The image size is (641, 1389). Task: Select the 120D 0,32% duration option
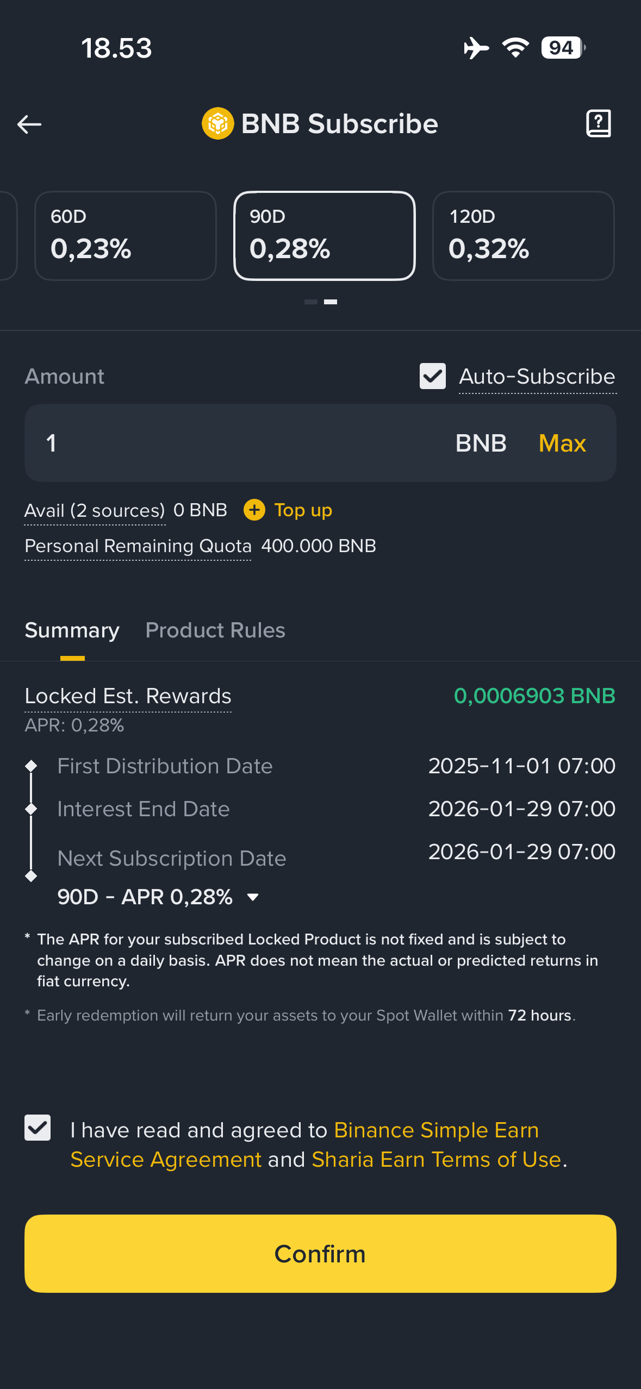[x=523, y=235]
